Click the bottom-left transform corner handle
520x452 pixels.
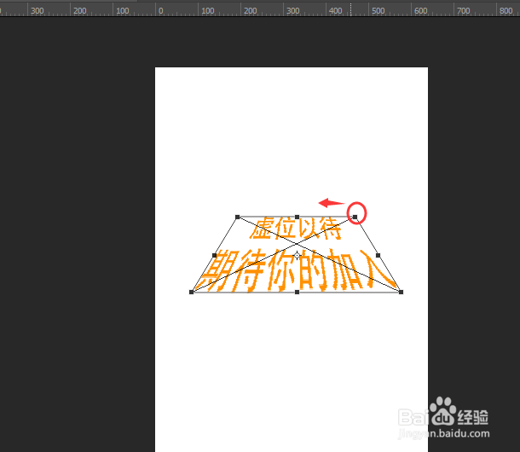(191, 292)
